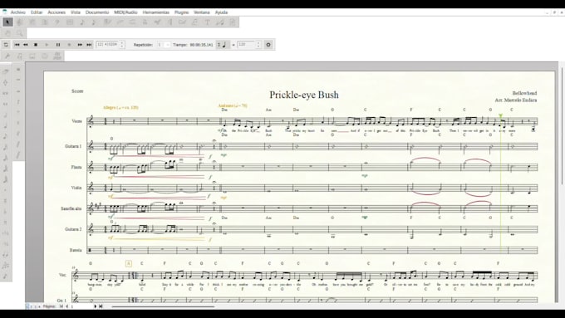This screenshot has width=565, height=318.
Task: Click the Batería staff label
Action: coord(76,250)
